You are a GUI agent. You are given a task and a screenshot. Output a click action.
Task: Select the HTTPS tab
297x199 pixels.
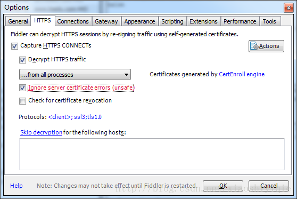(43, 20)
